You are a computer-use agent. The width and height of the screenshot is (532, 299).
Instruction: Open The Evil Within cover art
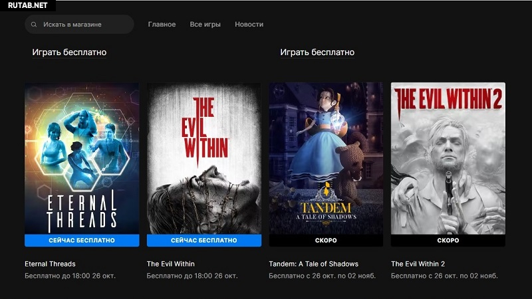(x=204, y=158)
